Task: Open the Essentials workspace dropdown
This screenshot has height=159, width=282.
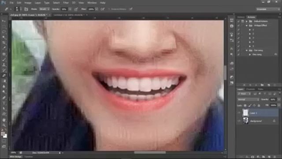Action: click(268, 9)
